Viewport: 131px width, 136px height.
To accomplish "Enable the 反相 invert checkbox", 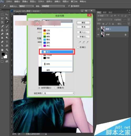I will coord(78,47).
